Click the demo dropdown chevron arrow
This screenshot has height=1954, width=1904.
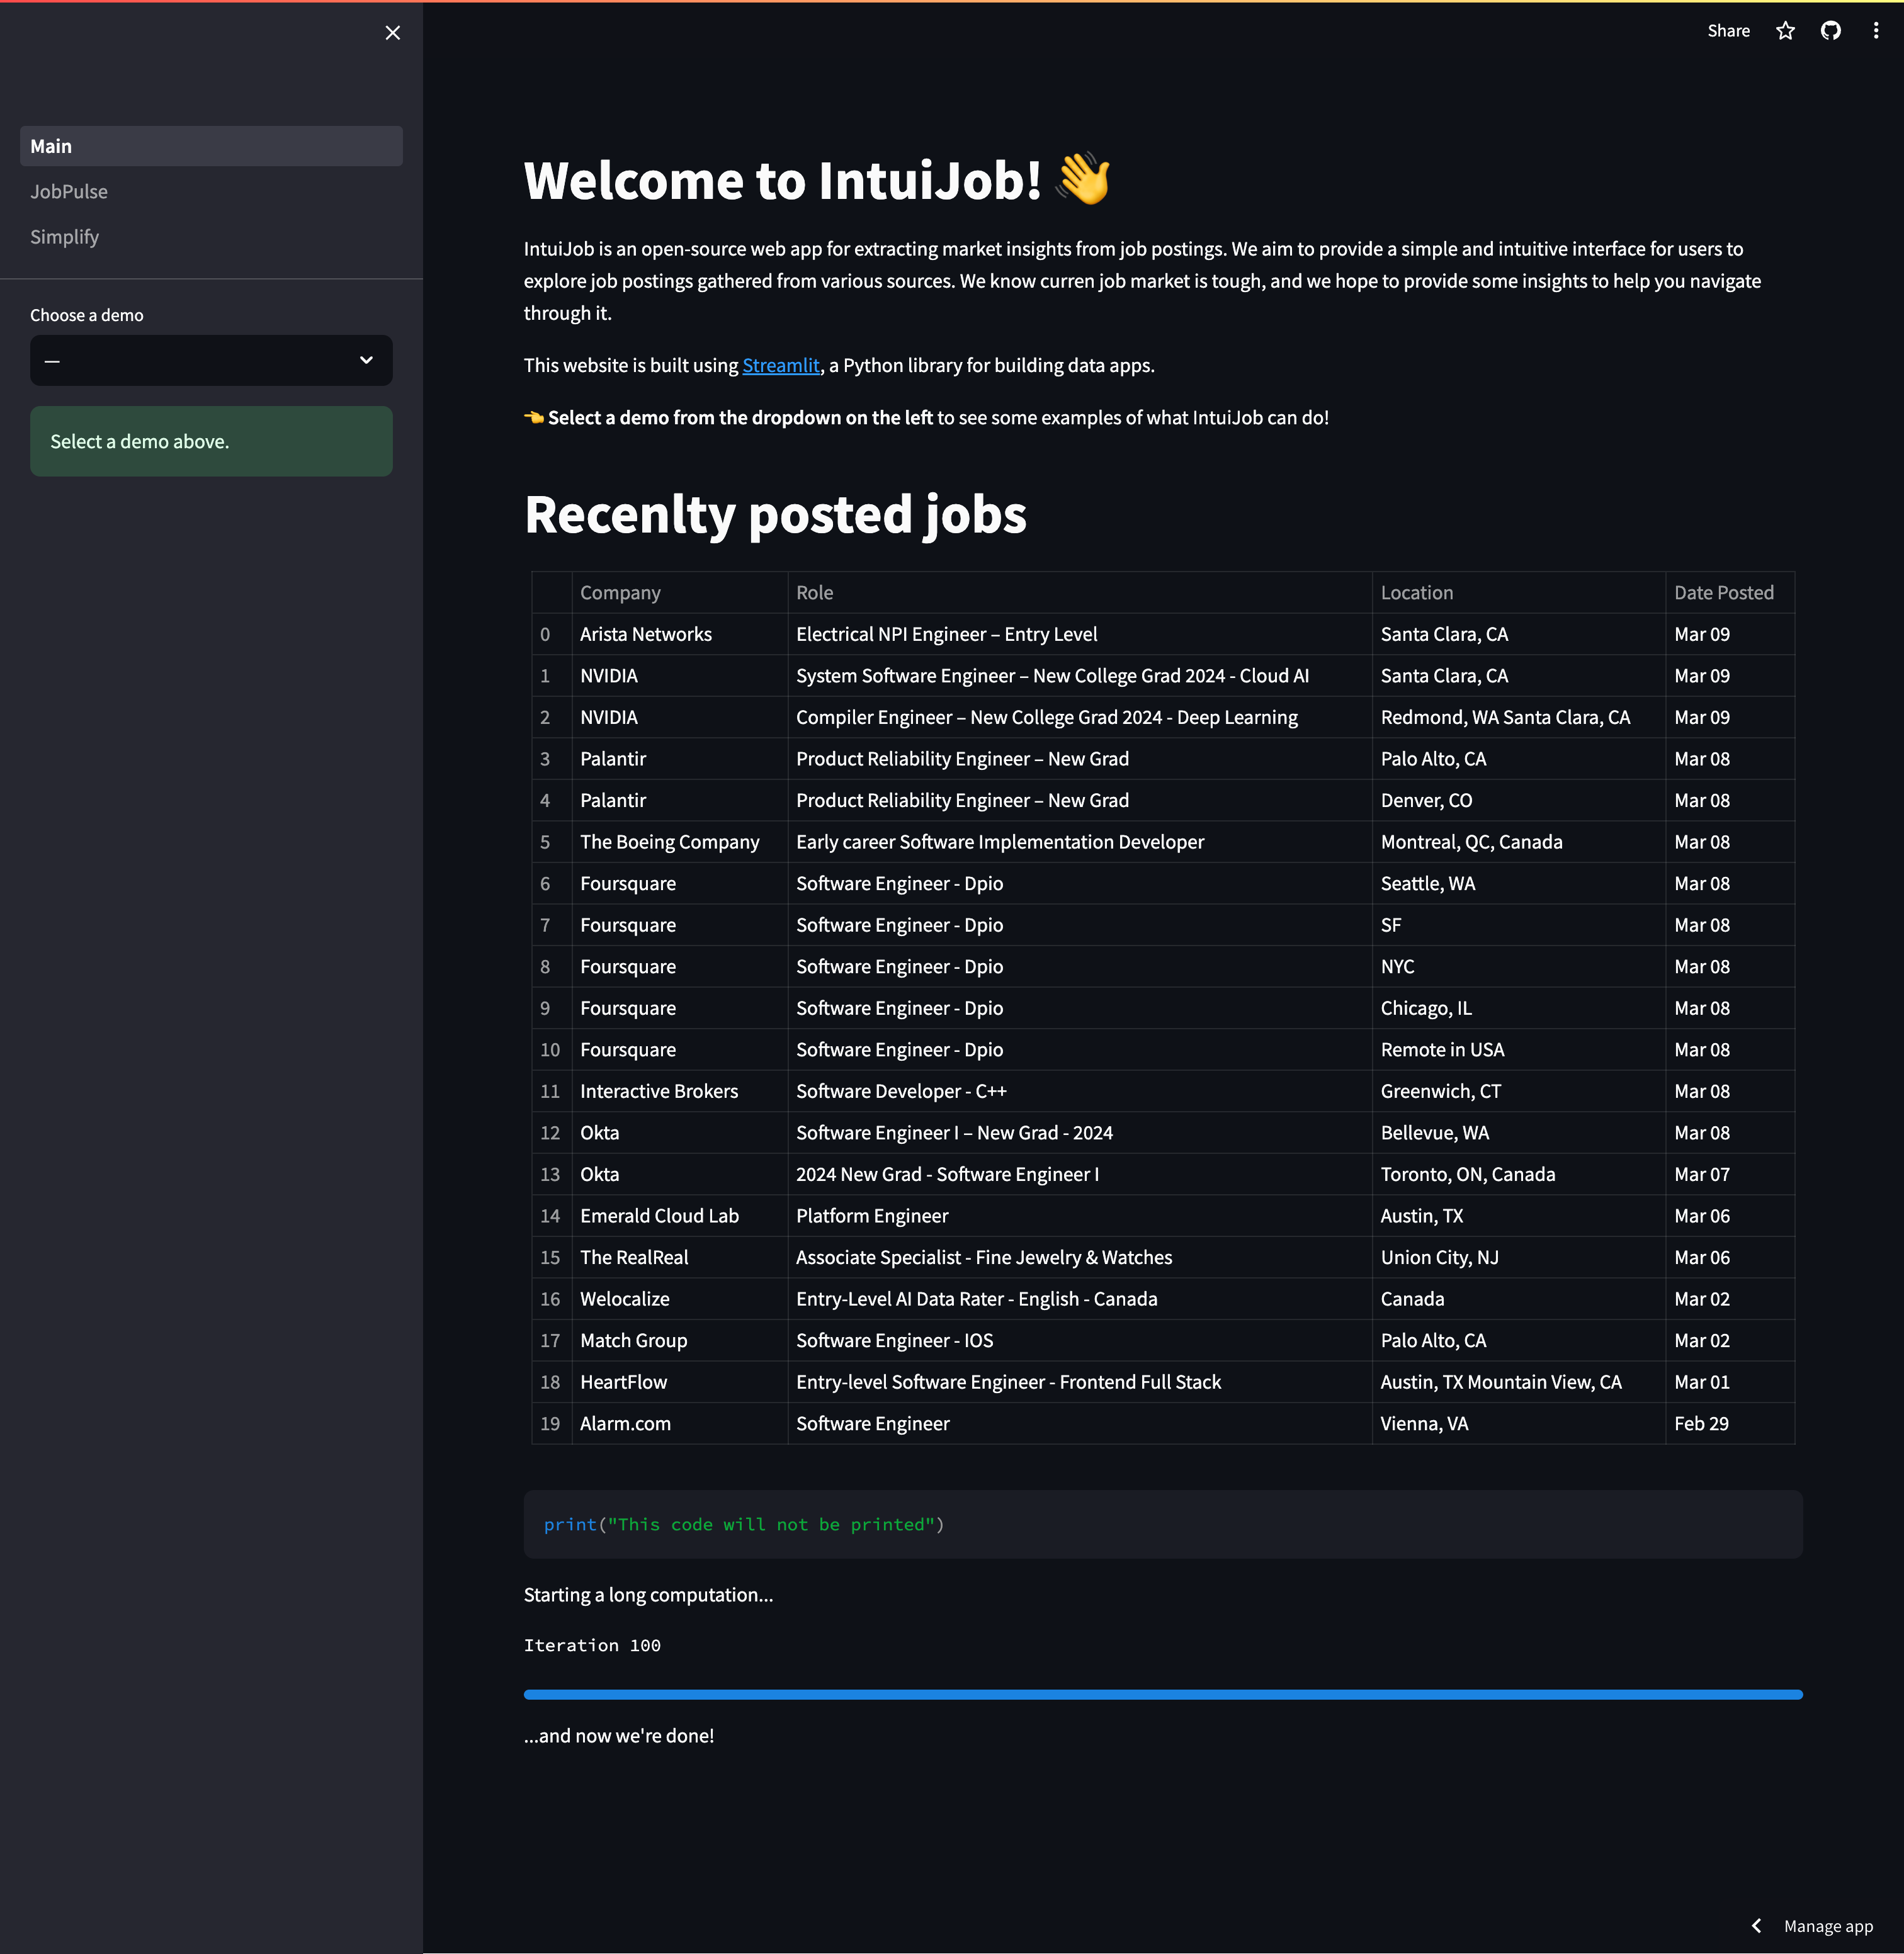click(366, 360)
